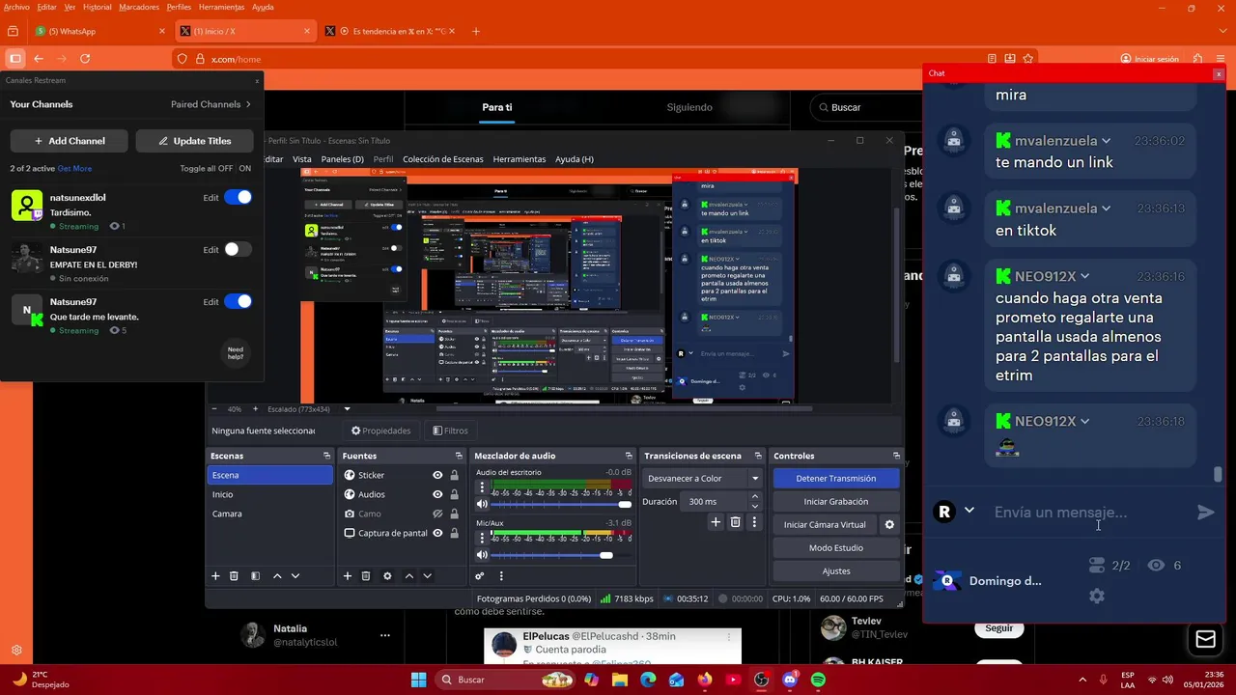Click Iniciar Grabación button
The image size is (1236, 695).
(836, 501)
